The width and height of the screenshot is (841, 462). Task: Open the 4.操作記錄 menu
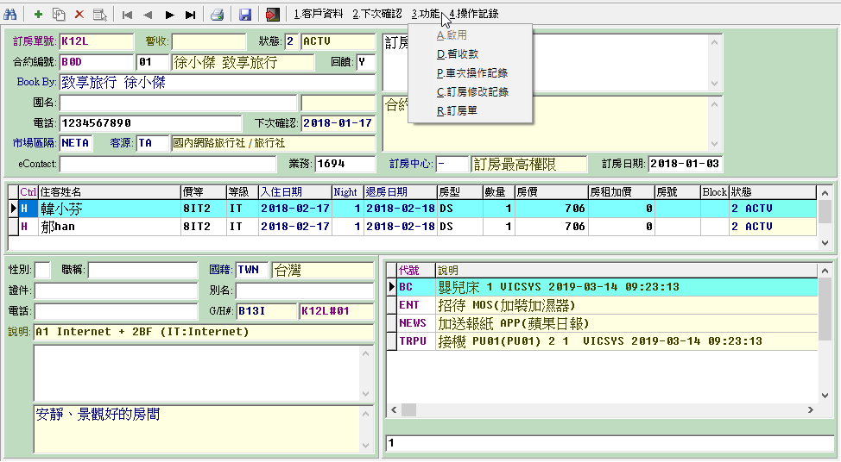(x=473, y=14)
